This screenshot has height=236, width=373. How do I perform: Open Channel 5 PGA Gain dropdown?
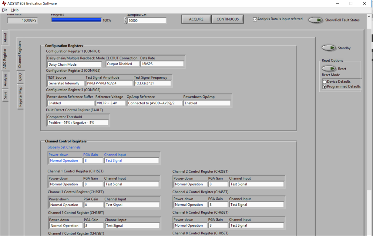pyautogui.click(x=94, y=226)
